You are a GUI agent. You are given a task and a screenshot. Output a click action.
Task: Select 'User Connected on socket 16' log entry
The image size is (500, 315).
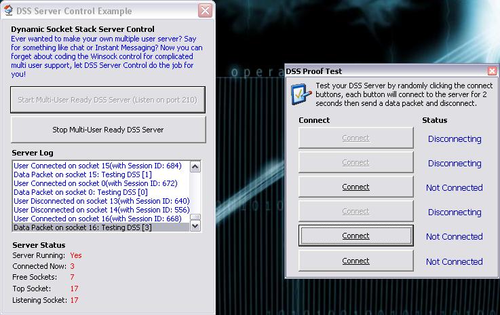(98, 219)
